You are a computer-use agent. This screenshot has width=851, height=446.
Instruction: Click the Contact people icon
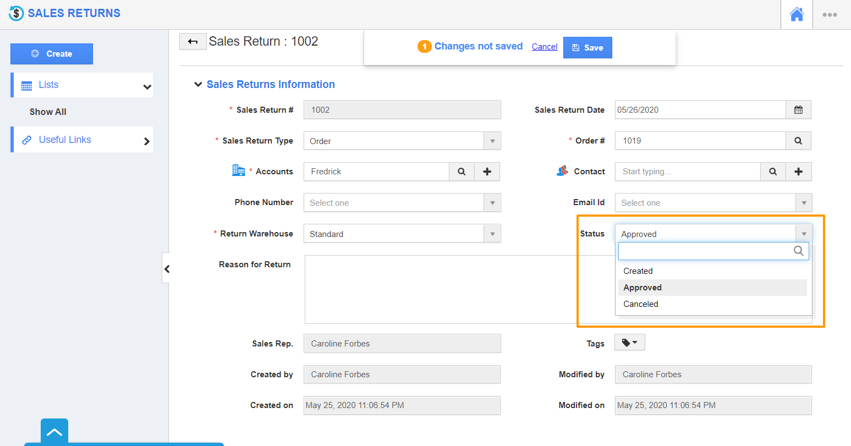(562, 170)
